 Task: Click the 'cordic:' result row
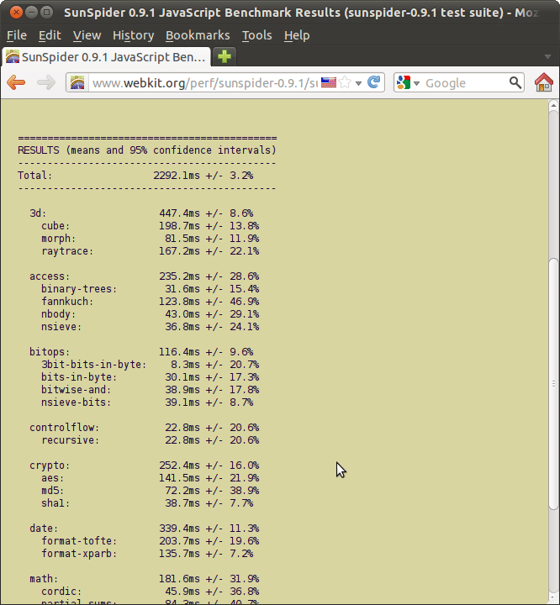[151, 592]
